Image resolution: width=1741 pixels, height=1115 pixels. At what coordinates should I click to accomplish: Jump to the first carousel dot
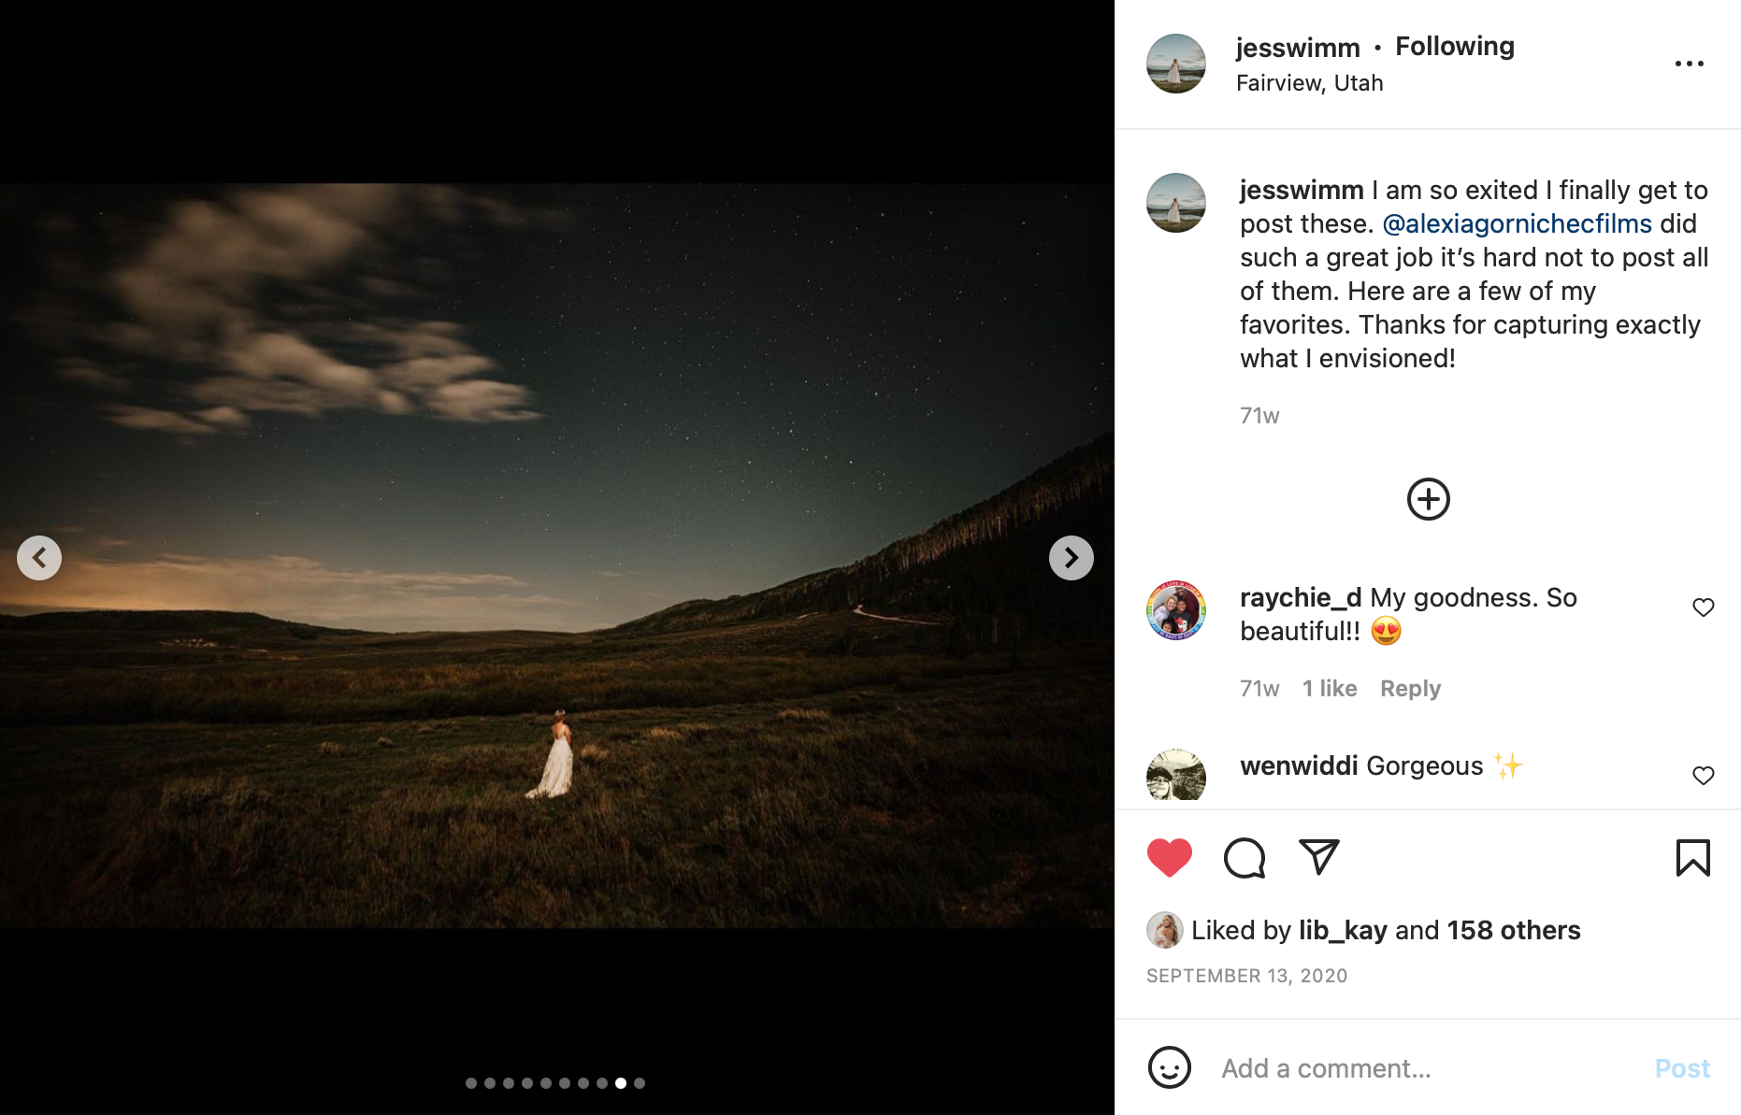(471, 1083)
